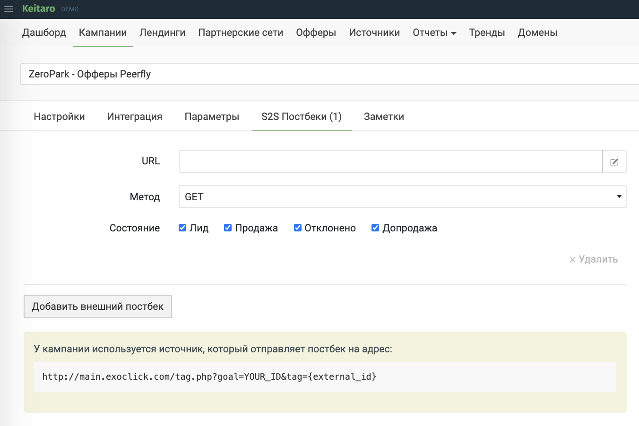Click the Keitaro logo
Viewport: 639px width, 426px height.
(38, 9)
